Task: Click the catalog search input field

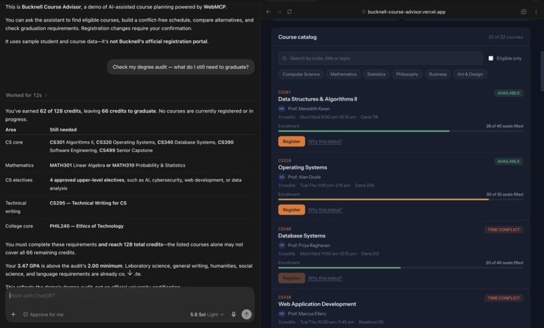Action: 380,58
